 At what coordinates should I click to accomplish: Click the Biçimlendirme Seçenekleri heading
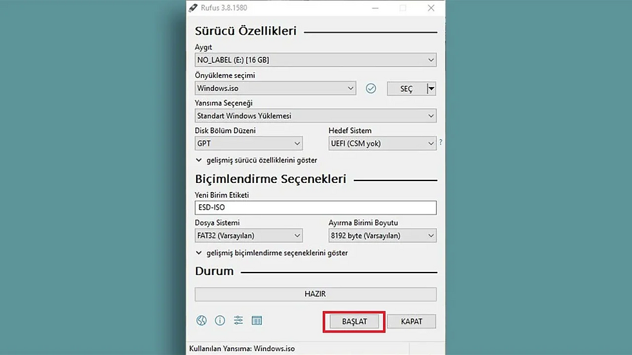(x=270, y=179)
